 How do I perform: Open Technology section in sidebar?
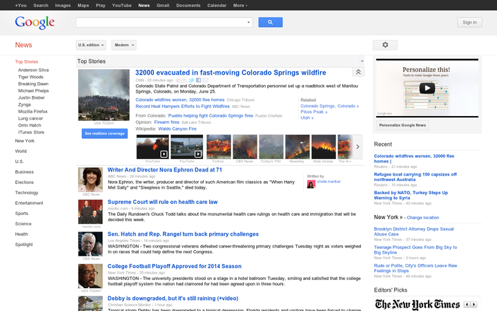[26, 193]
